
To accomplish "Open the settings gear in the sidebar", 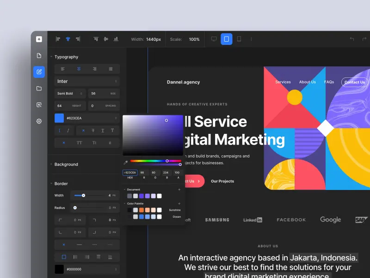I will click(x=39, y=121).
